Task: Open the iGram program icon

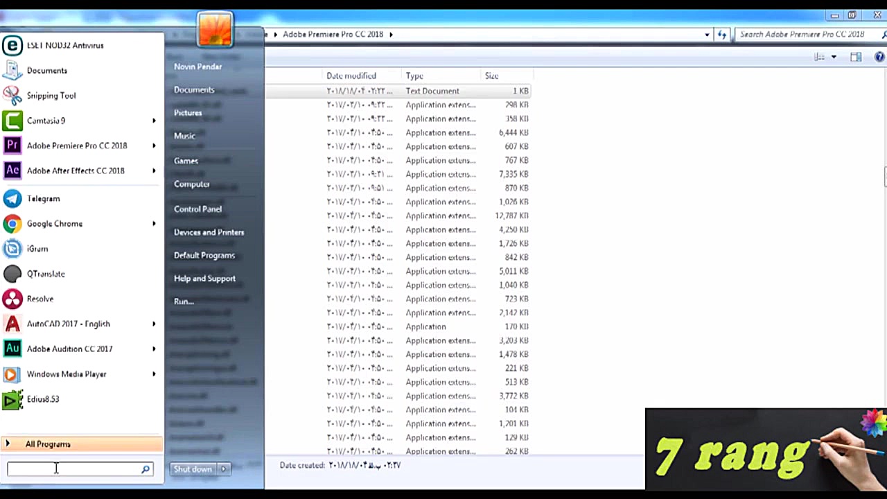Action: point(12,249)
